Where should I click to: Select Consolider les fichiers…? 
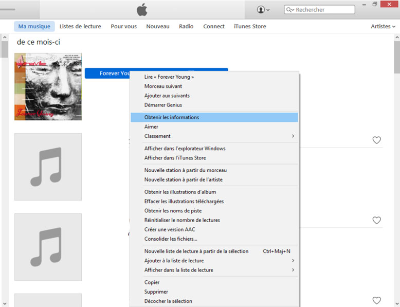point(214,239)
